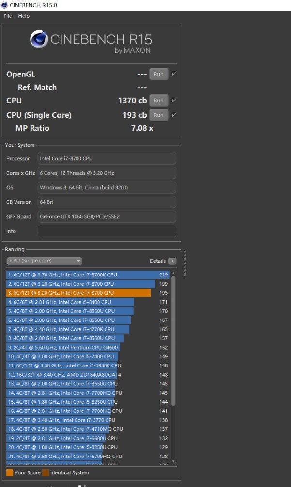The width and height of the screenshot is (291, 487).
Task: Select ranking row 17 Intel Core i7-3770
Action: (x=88, y=420)
